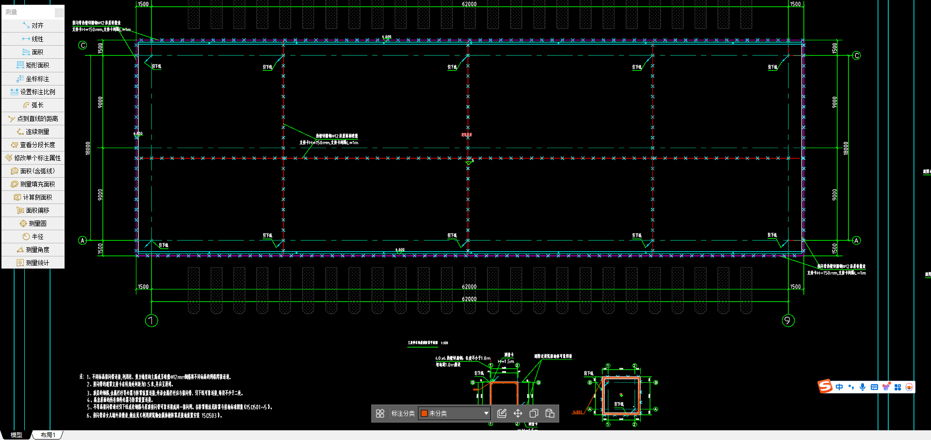Pick the 测量圆 measure circle tool
This screenshot has height=440, width=931.
(33, 223)
